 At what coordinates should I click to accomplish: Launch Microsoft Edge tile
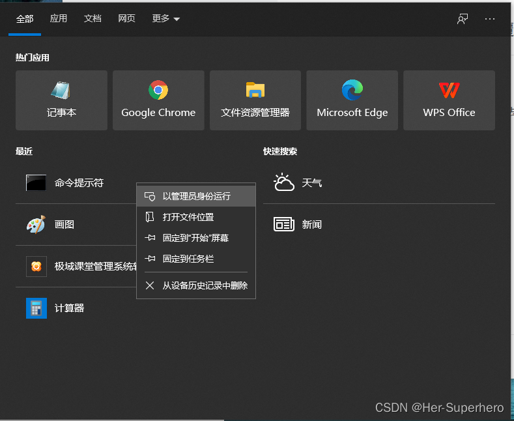(x=352, y=100)
